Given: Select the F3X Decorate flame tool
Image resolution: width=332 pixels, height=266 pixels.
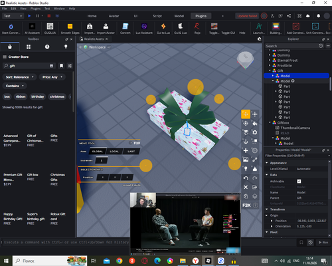Looking at the screenshot, I should pos(255,169).
